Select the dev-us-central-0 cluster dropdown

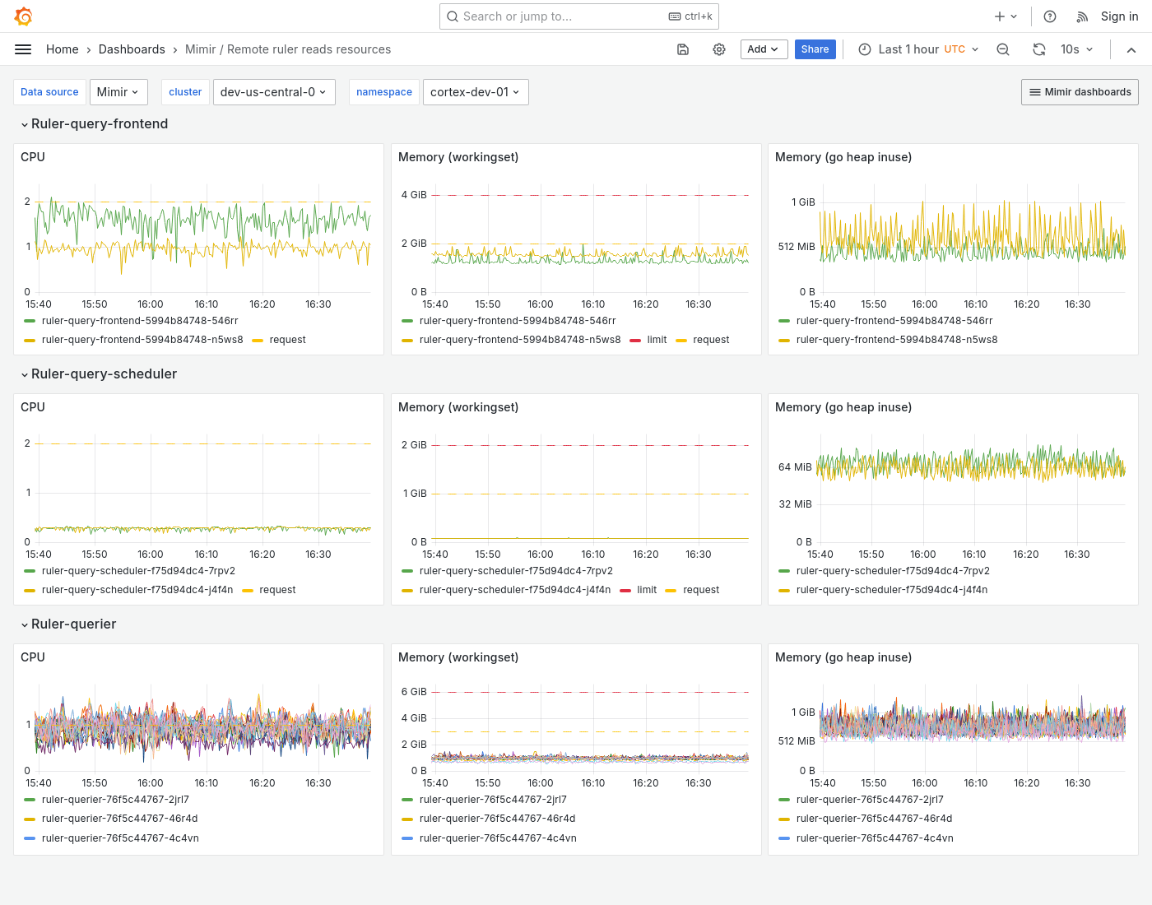point(274,92)
